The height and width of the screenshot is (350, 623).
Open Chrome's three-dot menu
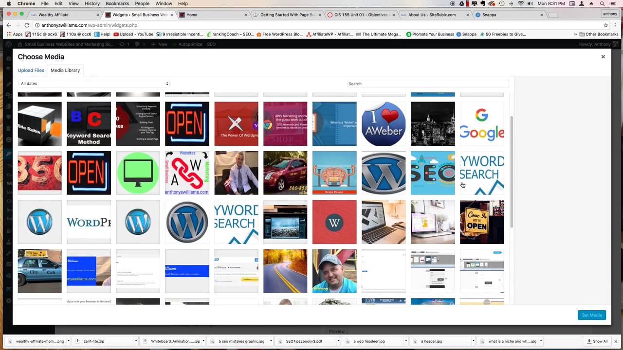[x=616, y=25]
